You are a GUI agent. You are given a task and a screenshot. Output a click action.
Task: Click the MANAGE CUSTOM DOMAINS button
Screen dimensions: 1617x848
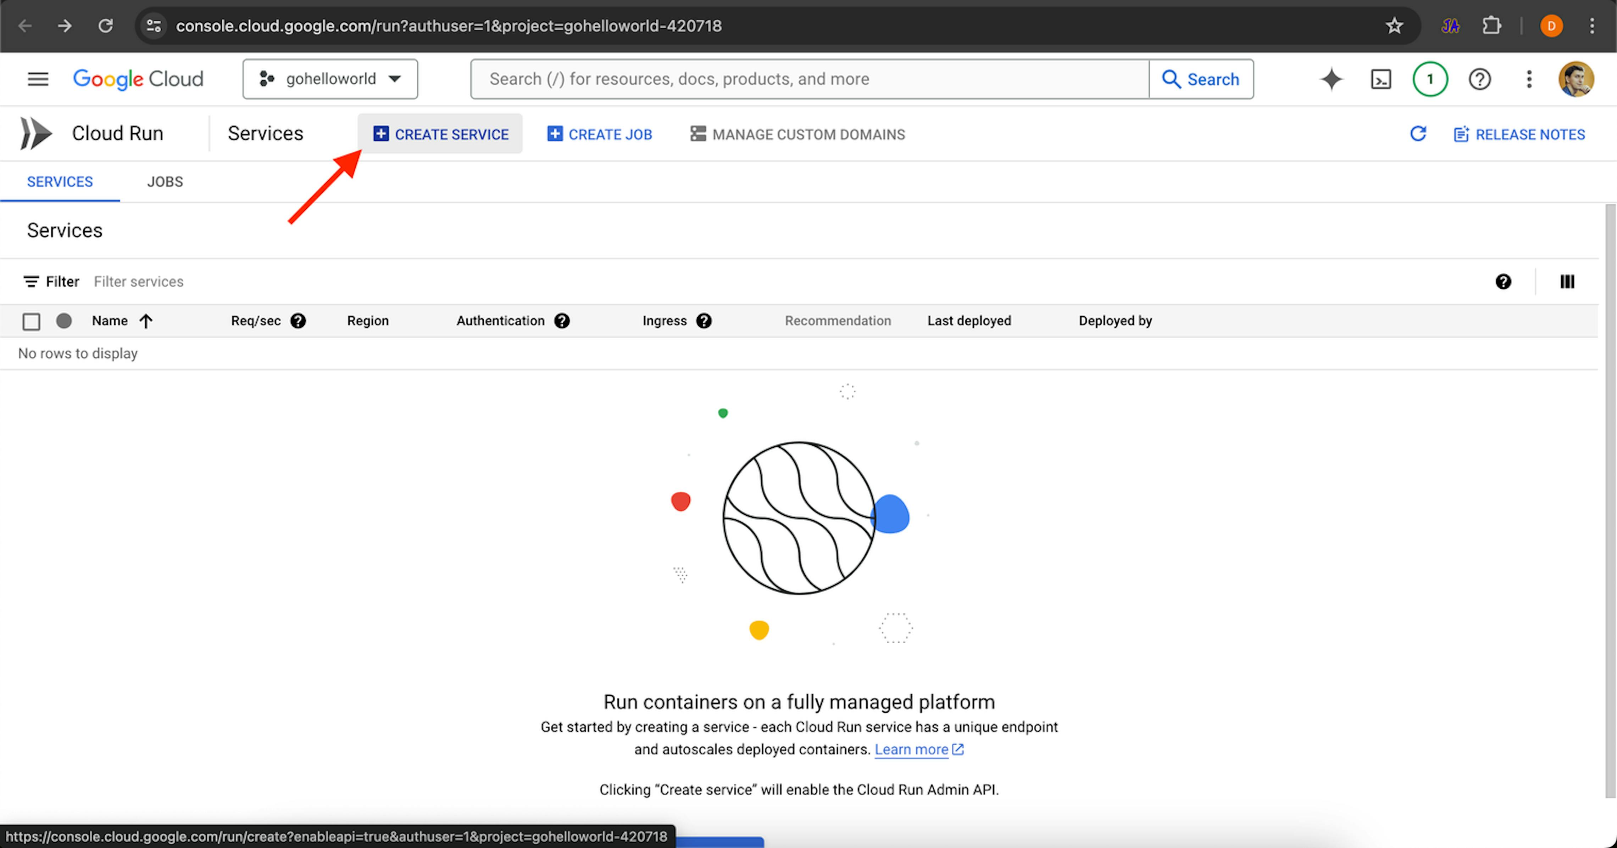(808, 134)
